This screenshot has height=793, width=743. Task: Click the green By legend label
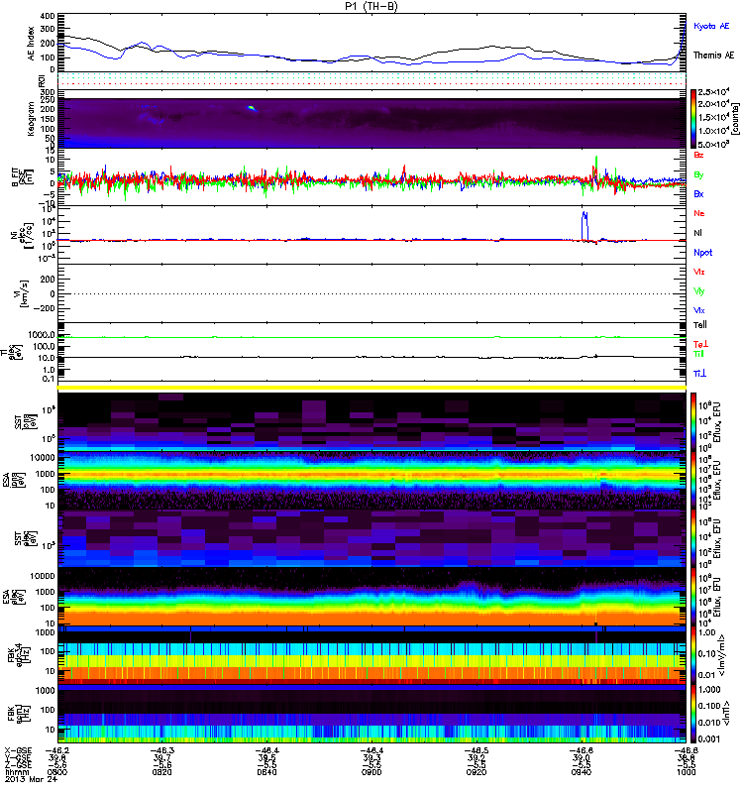tap(698, 175)
